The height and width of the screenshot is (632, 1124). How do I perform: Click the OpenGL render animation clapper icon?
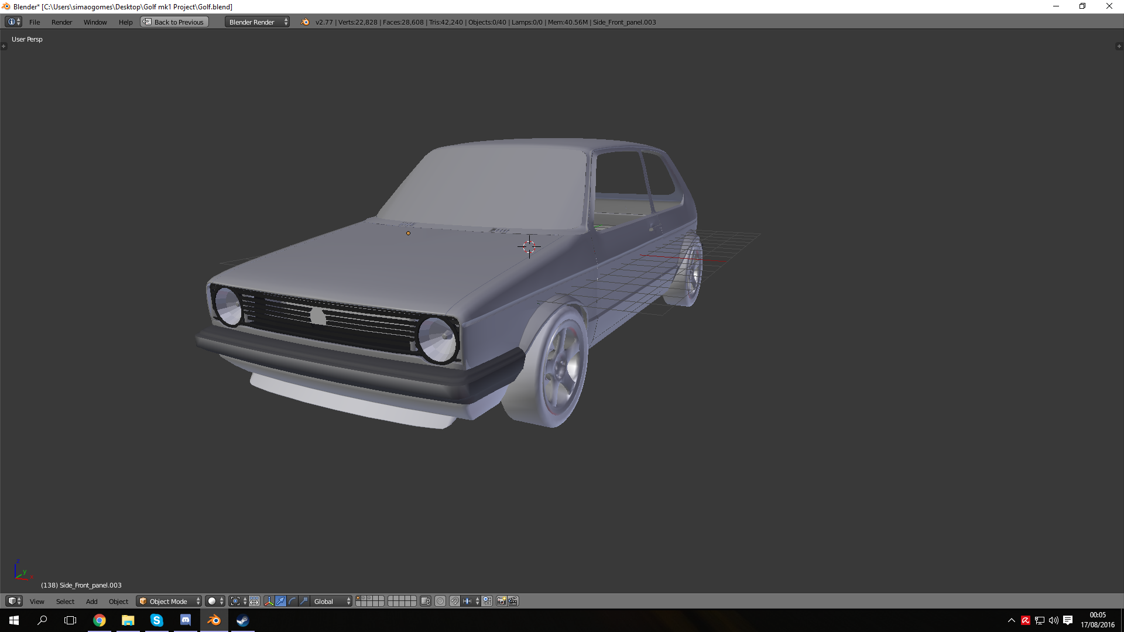[x=513, y=601]
